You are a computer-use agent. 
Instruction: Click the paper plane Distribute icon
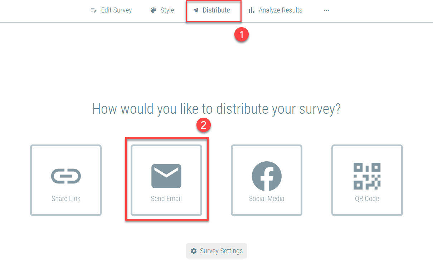click(195, 10)
